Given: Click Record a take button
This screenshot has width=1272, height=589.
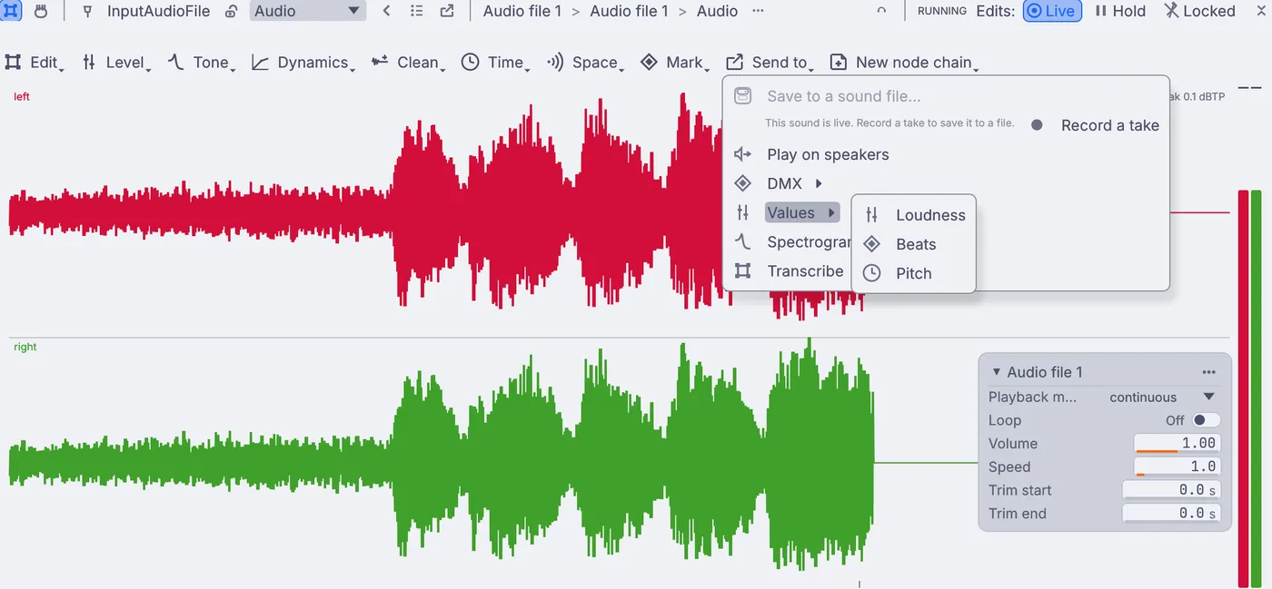Looking at the screenshot, I should (x=1095, y=125).
